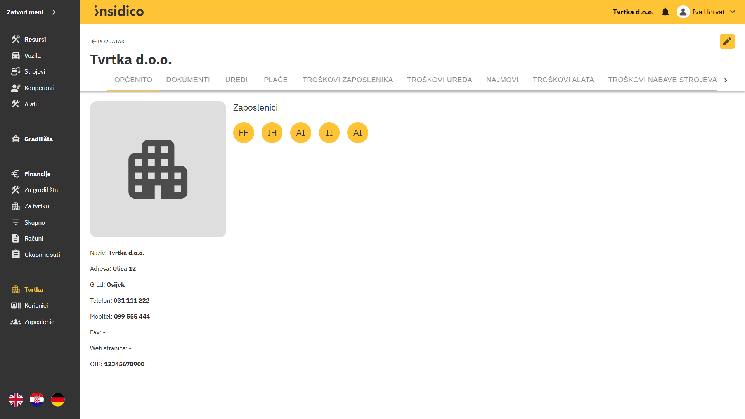The image size is (745, 419).
Task: Open the notifications bell
Action: 665,12
